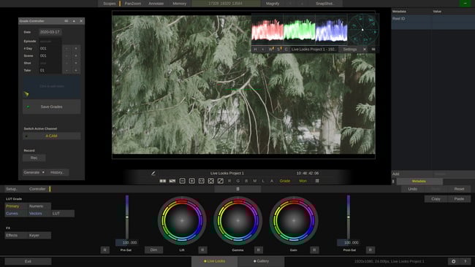The height and width of the screenshot is (267, 475).
Task: Open the History... button
Action: pyautogui.click(x=57, y=172)
